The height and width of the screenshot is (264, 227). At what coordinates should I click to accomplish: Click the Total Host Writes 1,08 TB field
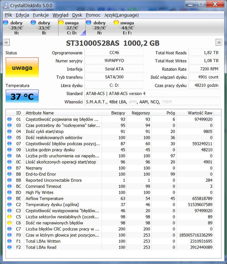pyautogui.click(x=204, y=61)
